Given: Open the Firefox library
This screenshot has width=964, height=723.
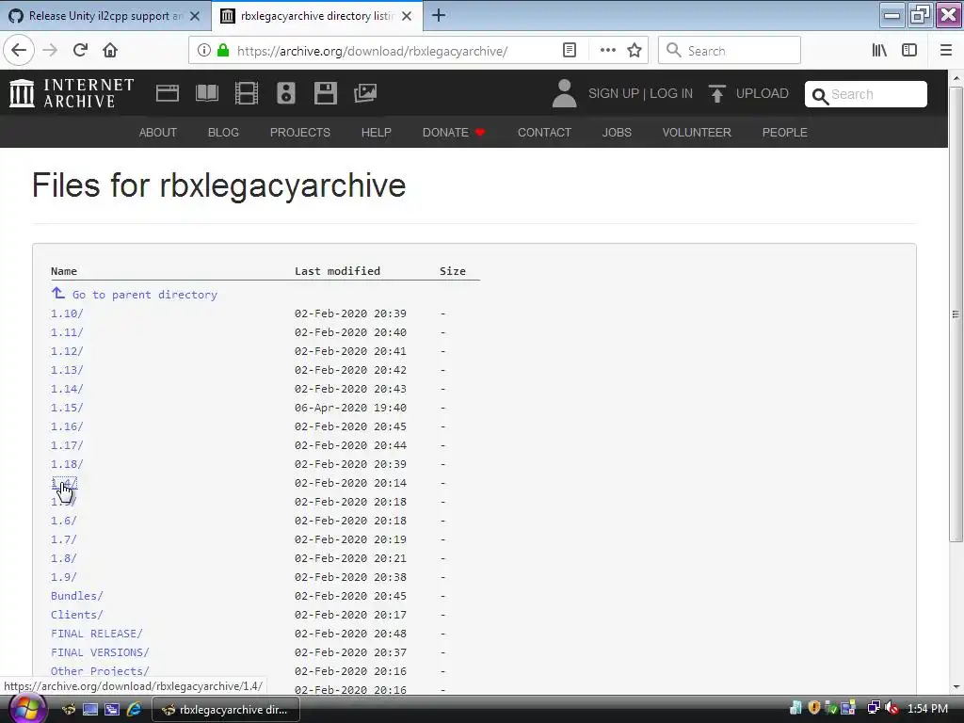Looking at the screenshot, I should 879,51.
